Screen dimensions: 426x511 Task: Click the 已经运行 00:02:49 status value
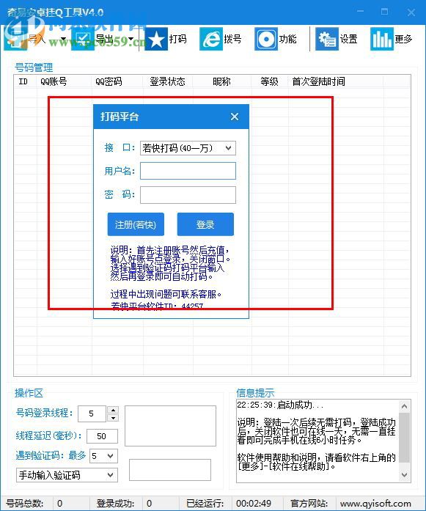[254, 504]
